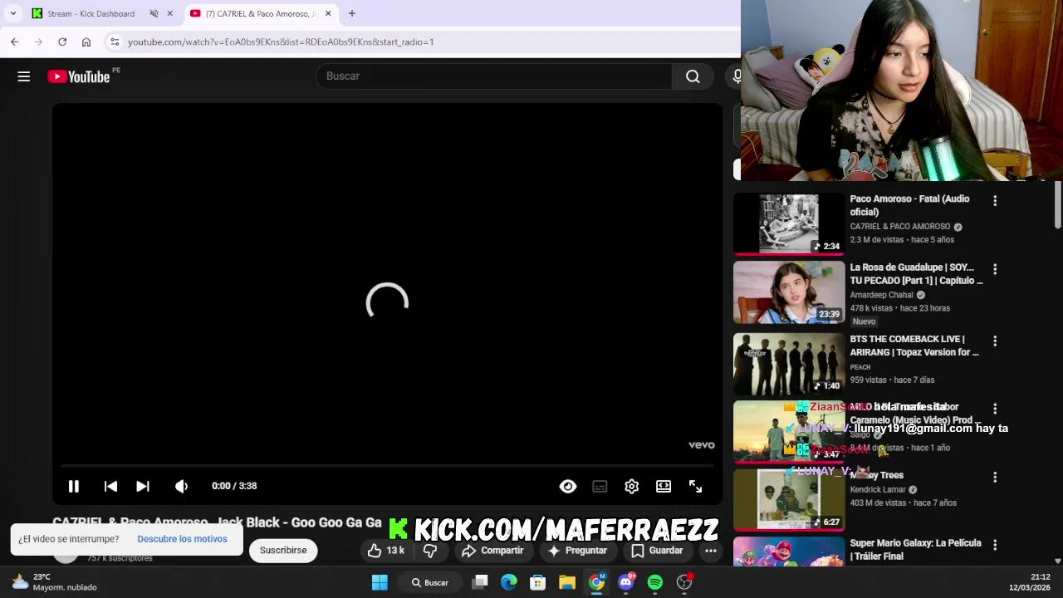Like the video with 13 k thumbs up
The image size is (1063, 598).
coord(386,551)
